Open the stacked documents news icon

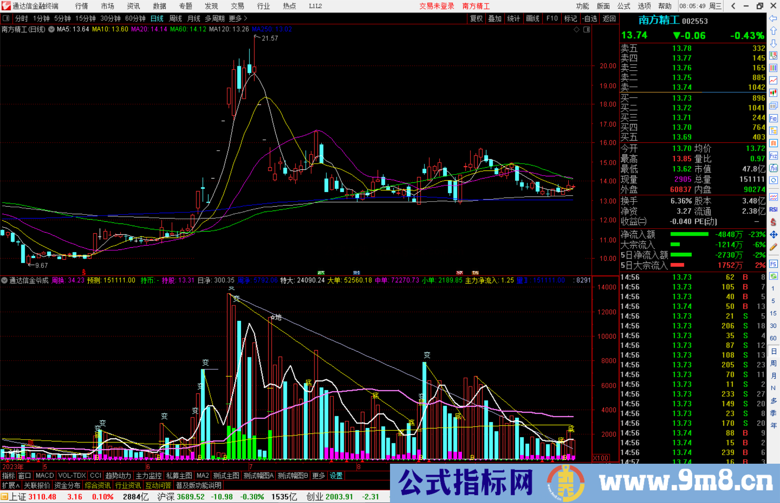click(x=773, y=106)
